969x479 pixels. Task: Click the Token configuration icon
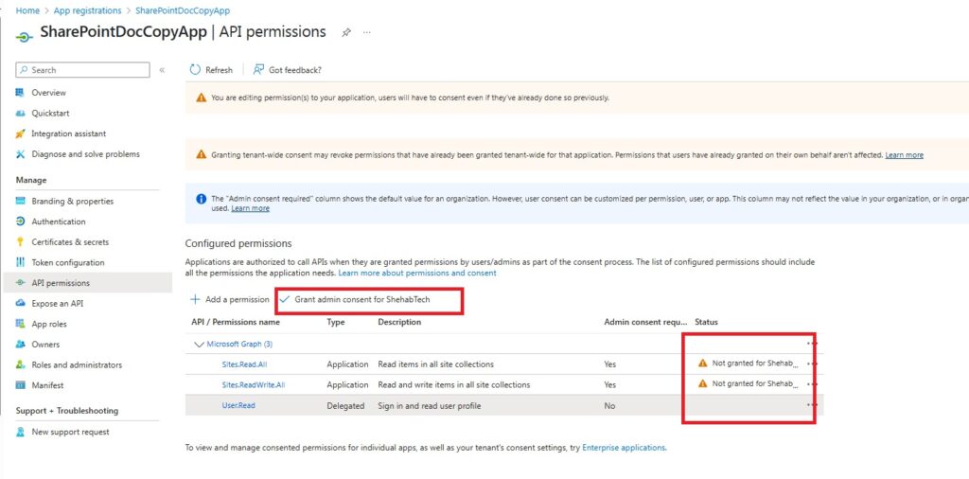tap(21, 262)
